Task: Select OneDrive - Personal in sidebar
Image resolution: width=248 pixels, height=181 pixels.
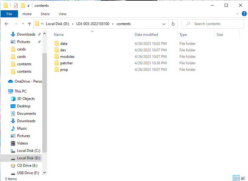Action: [25, 81]
